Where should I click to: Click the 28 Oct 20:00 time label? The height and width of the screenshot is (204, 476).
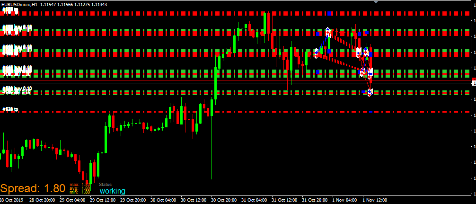point(42,200)
